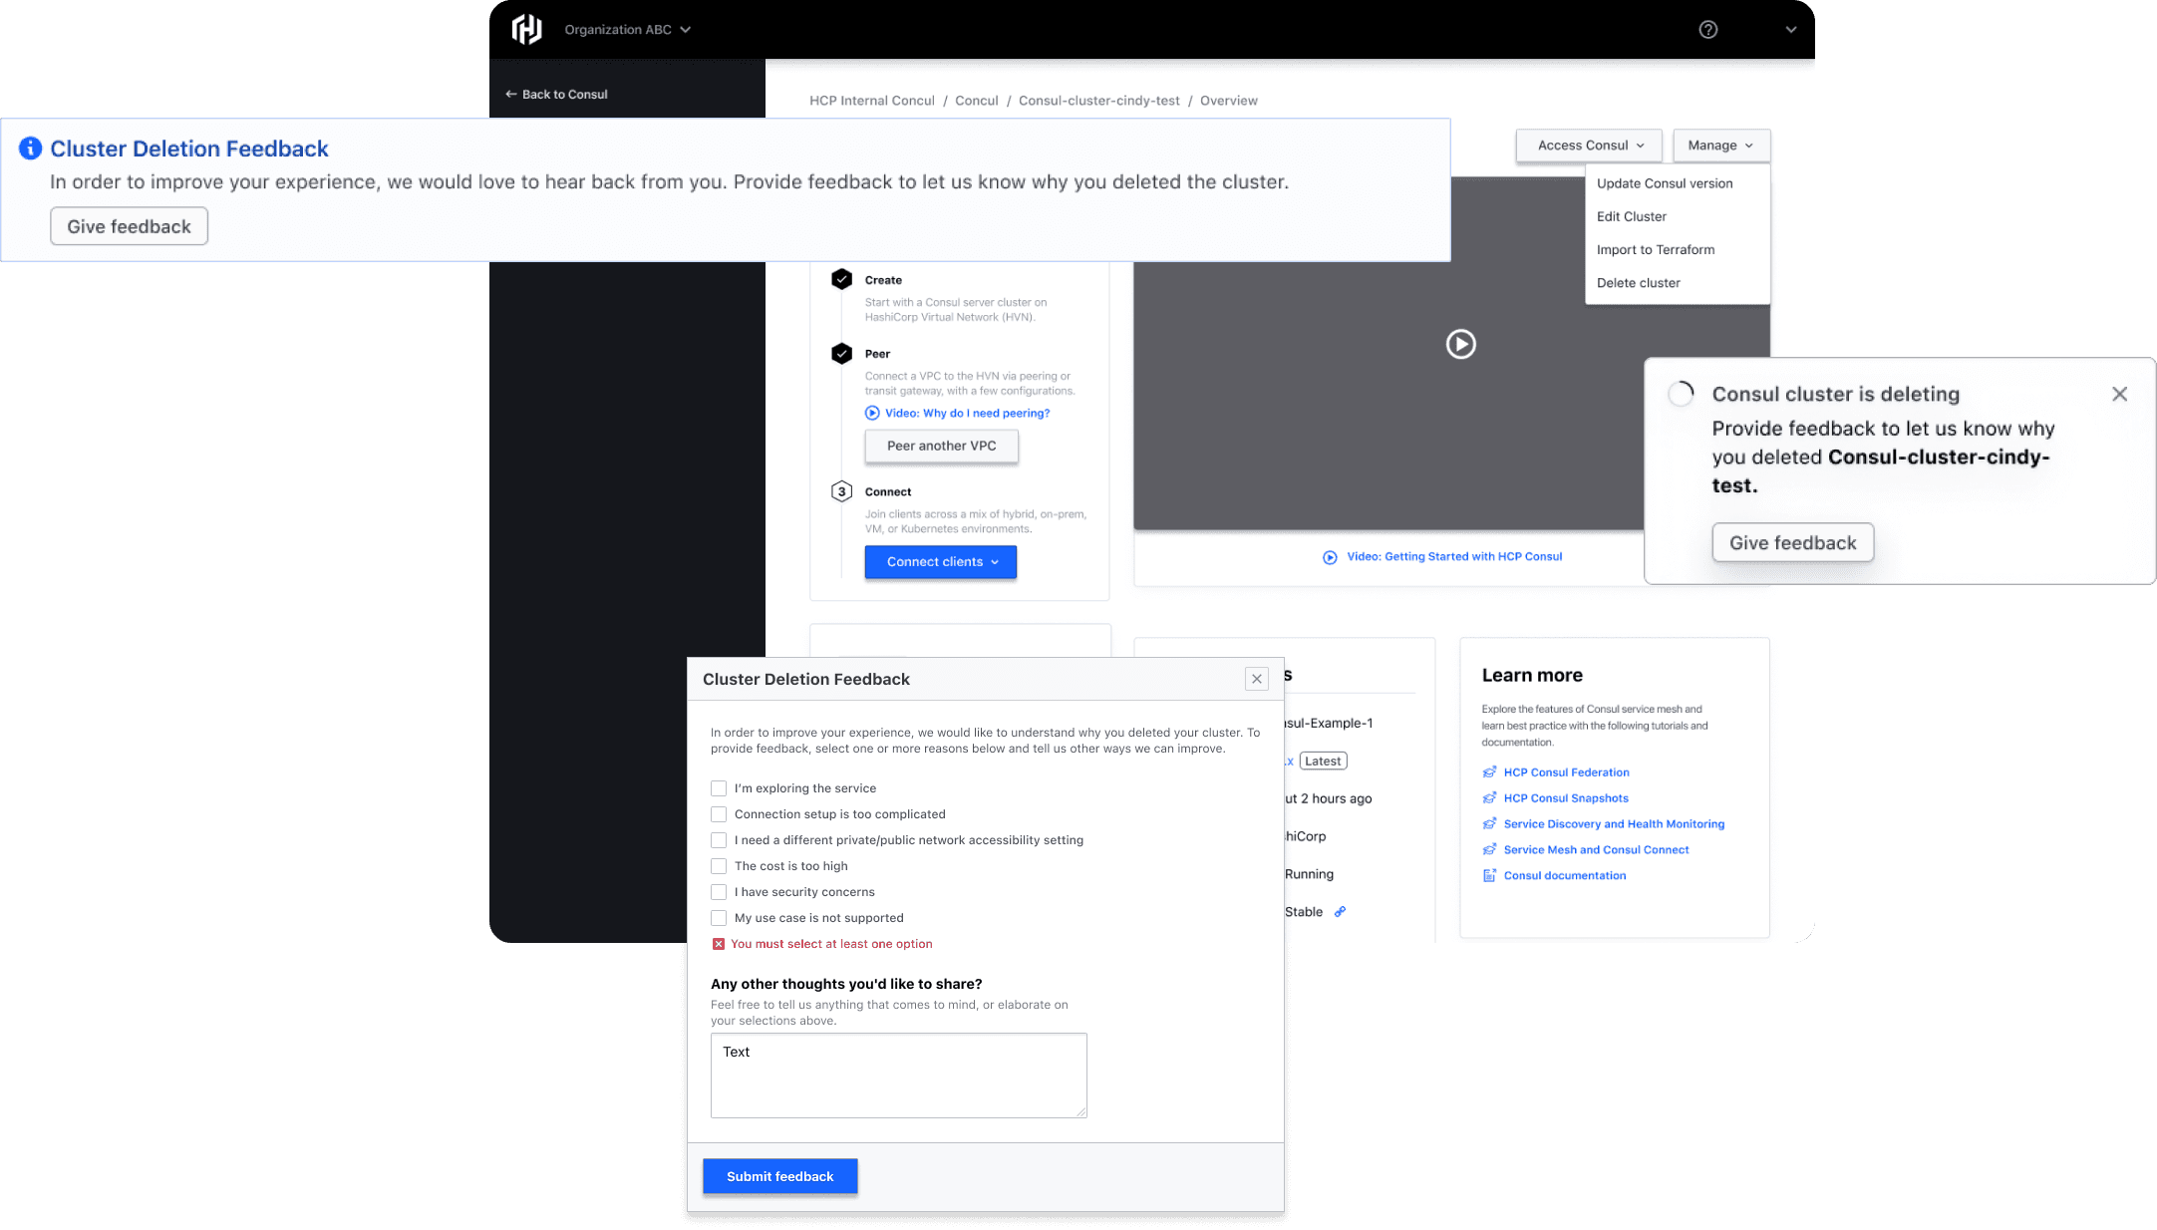The height and width of the screenshot is (1230, 2157).
Task: Expand the Organization ABC dropdown
Action: pyautogui.click(x=627, y=30)
